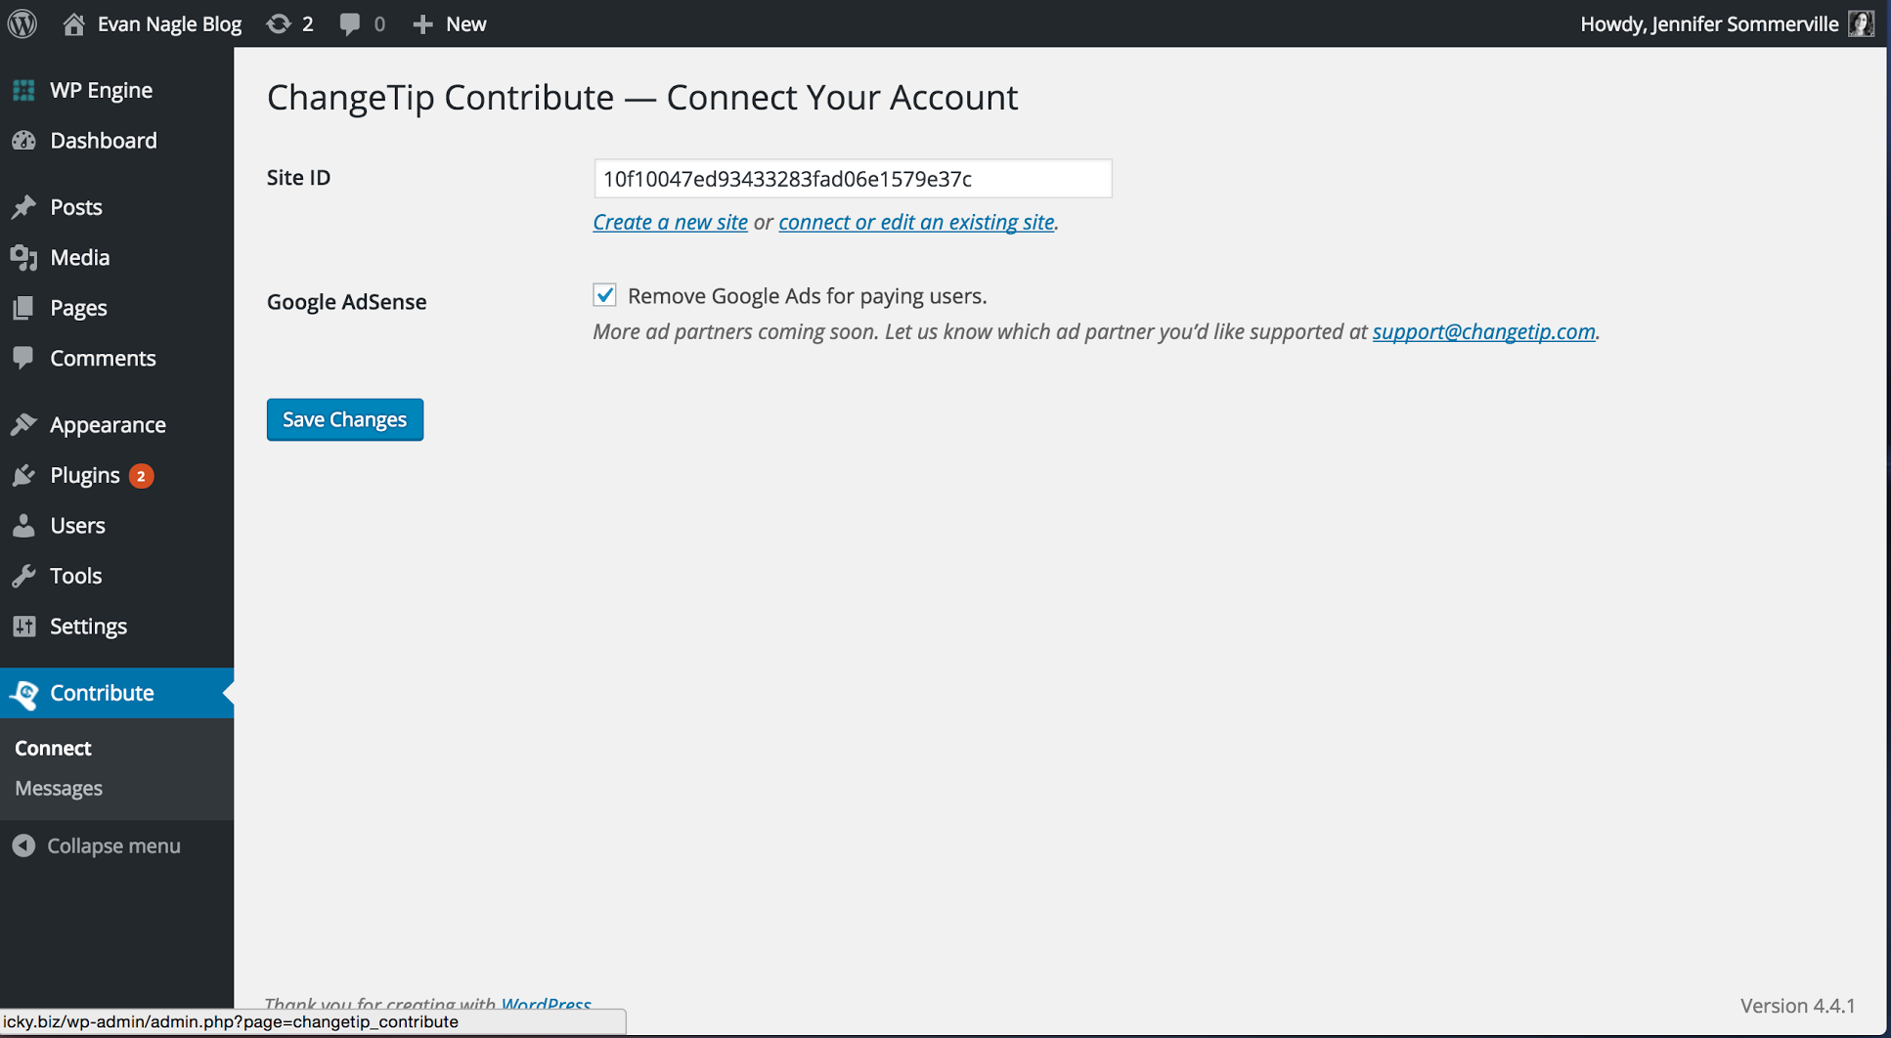Uncheck Remove Google Ads for paying users

click(604, 295)
